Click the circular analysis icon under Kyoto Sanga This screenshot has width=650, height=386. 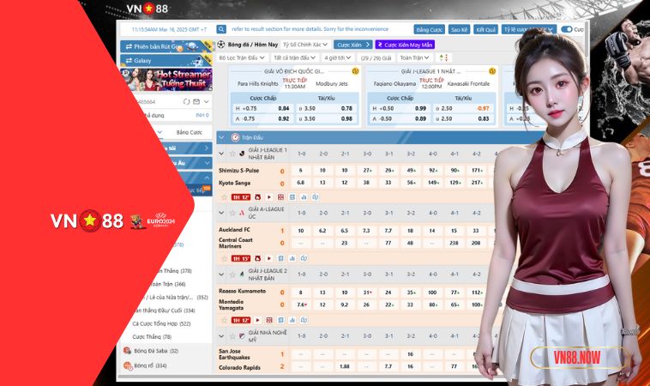coord(316,197)
